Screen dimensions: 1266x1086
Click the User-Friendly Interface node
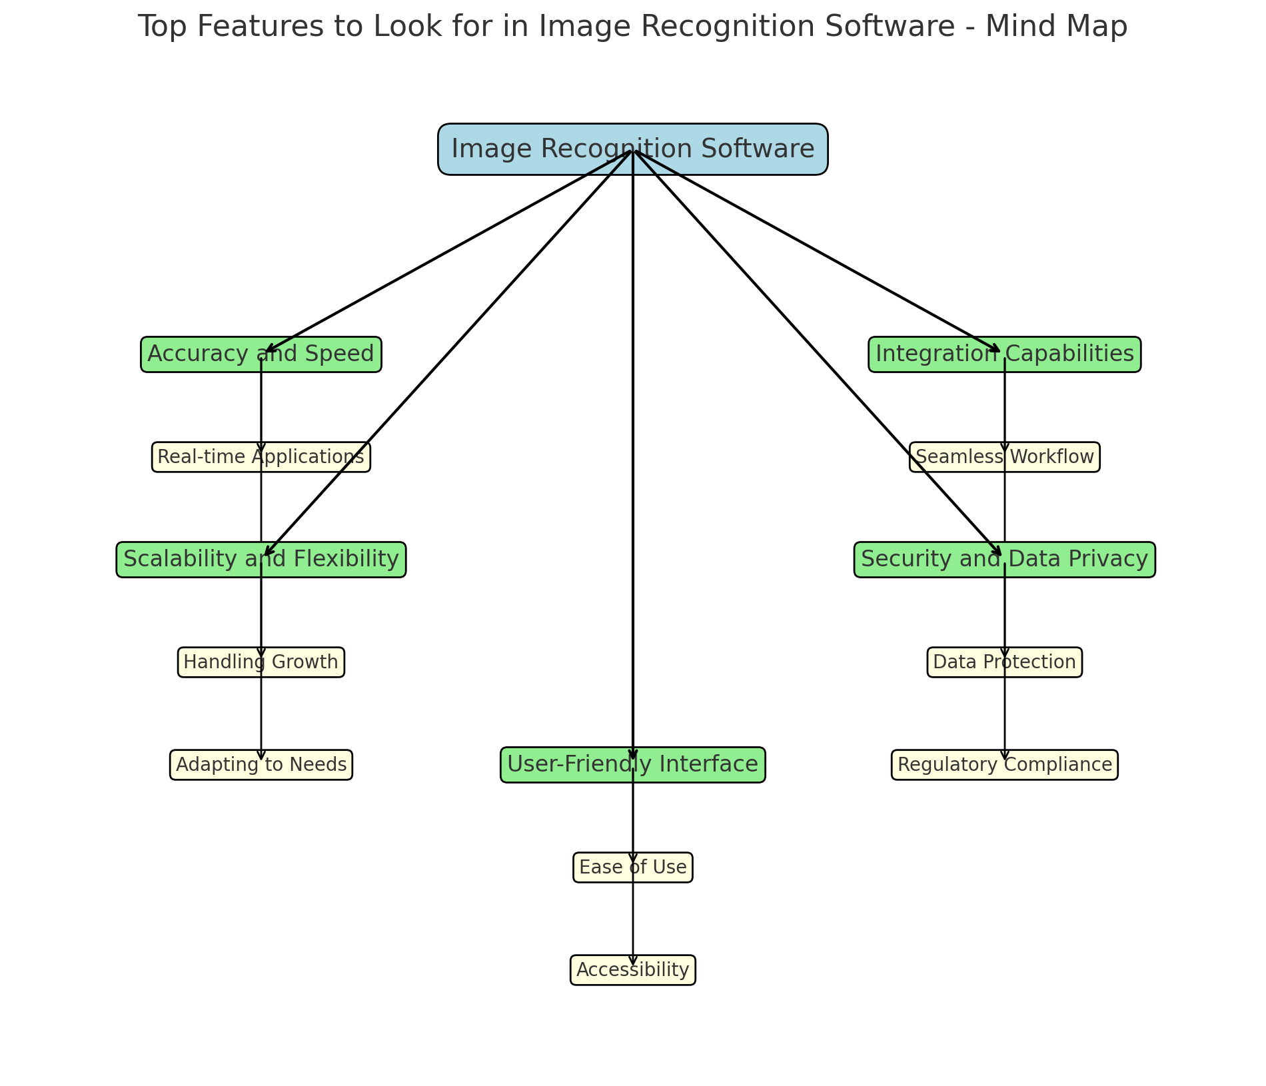click(632, 764)
